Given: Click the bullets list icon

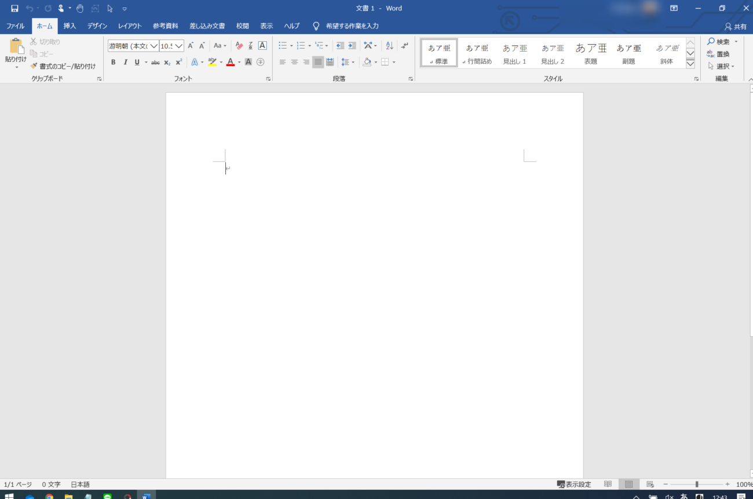Looking at the screenshot, I should (283, 46).
